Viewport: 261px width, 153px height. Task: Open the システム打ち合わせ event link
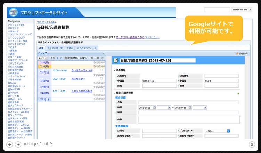82,91
